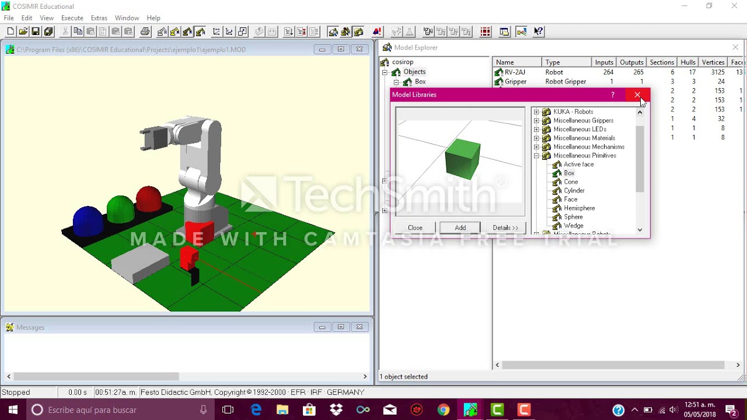Sort Model Explorer by Vertices column

click(713, 62)
